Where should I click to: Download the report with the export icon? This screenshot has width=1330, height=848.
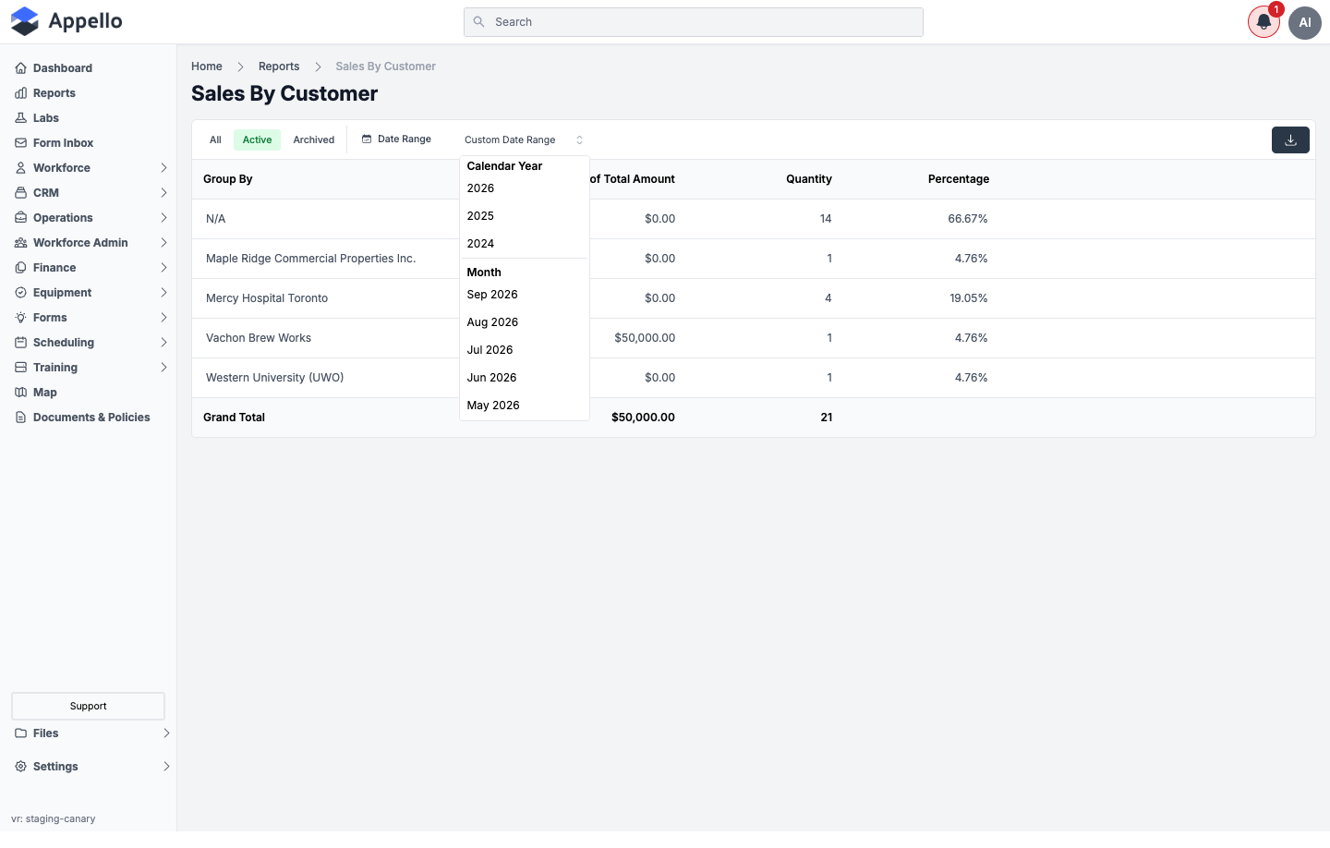(1290, 140)
